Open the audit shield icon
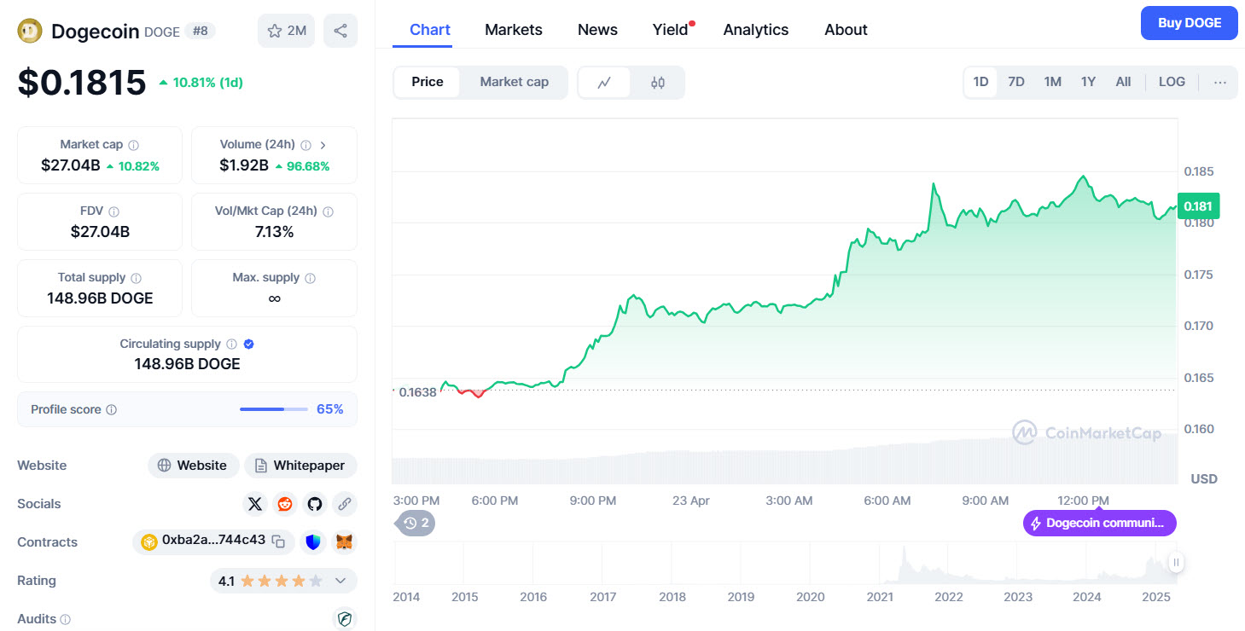Image resolution: width=1245 pixels, height=631 pixels. coord(345,619)
